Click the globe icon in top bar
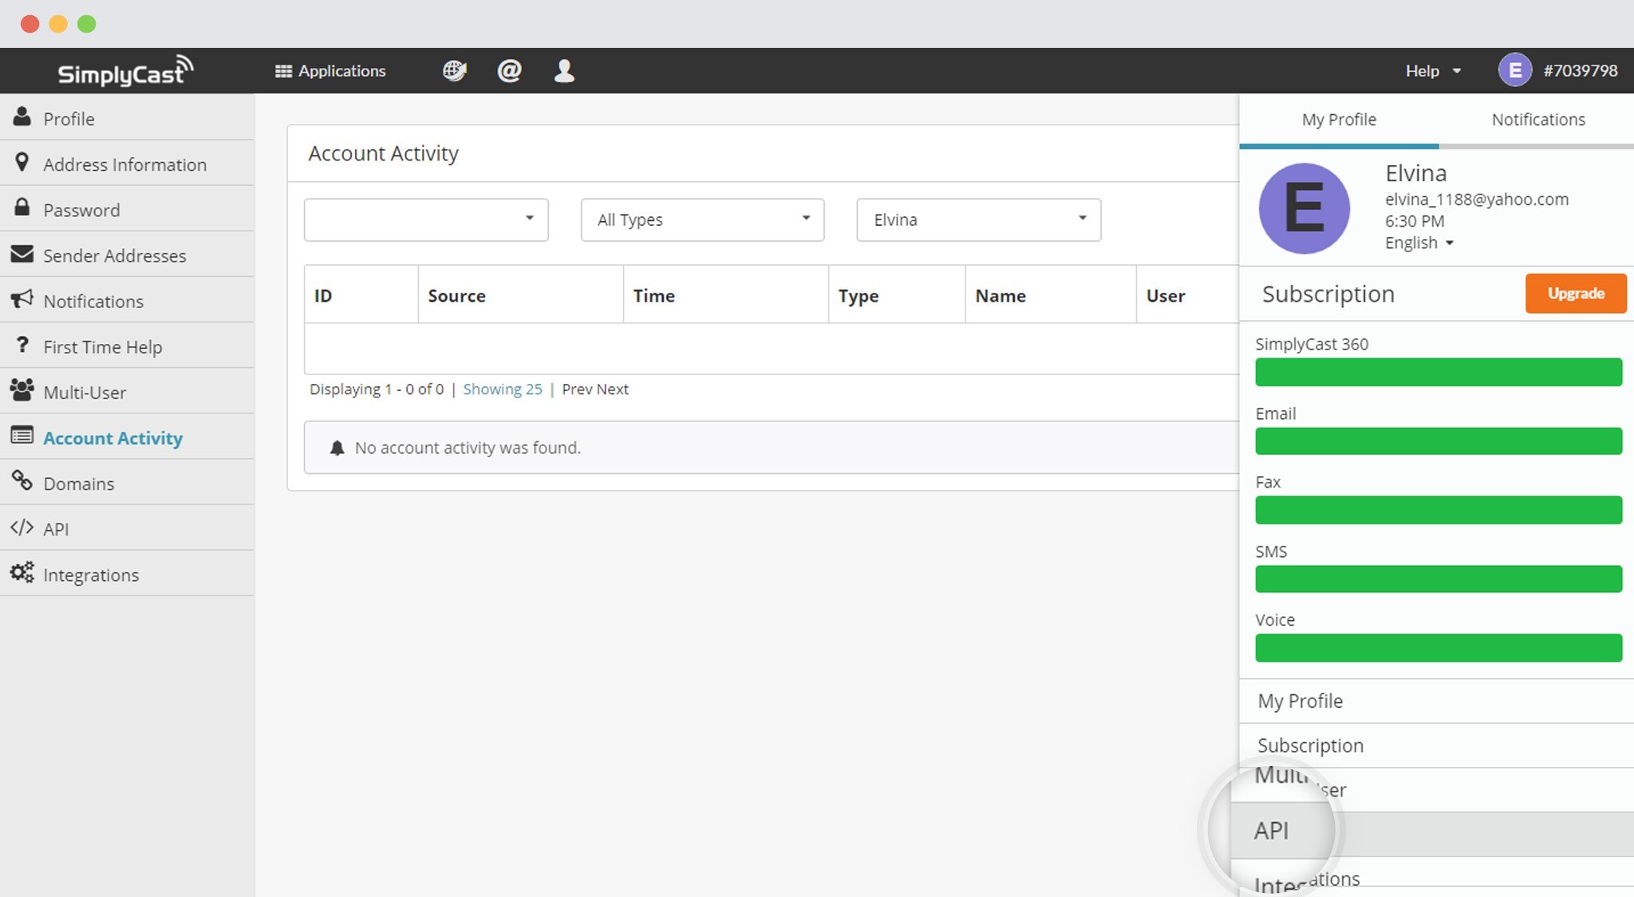The width and height of the screenshot is (1634, 897). pyautogui.click(x=455, y=71)
